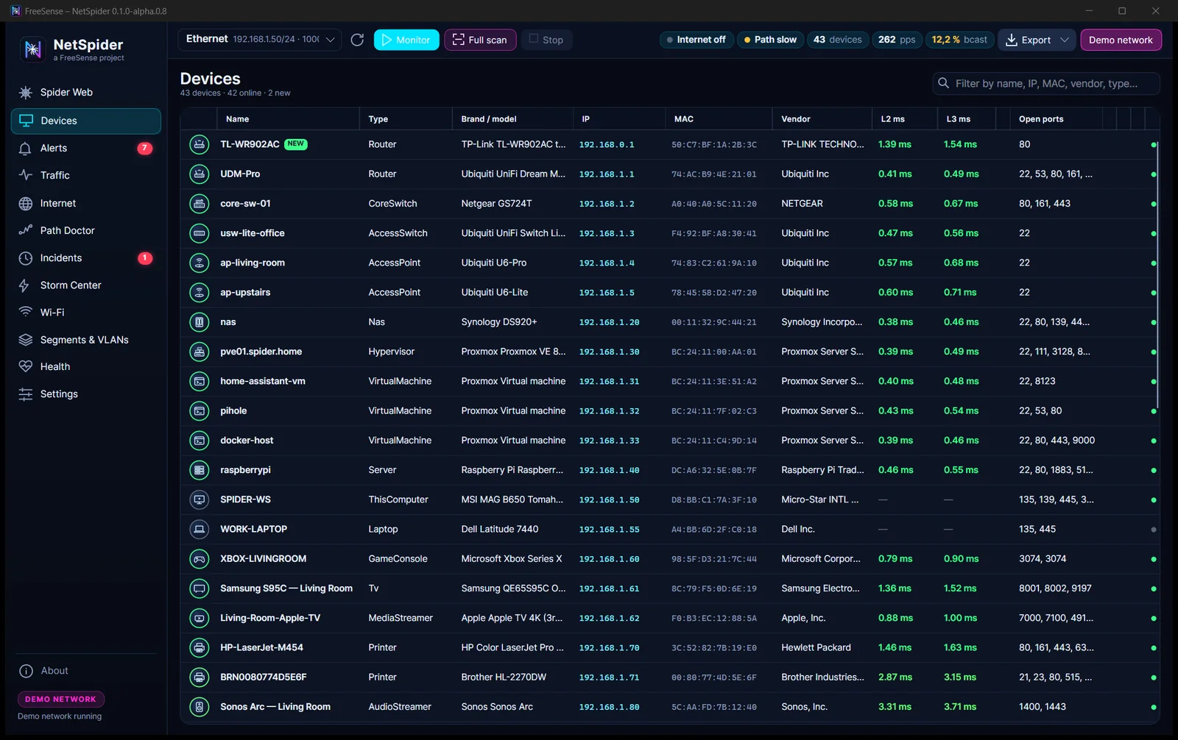The height and width of the screenshot is (740, 1178).
Task: Click the docker-host device name
Action: tap(247, 441)
